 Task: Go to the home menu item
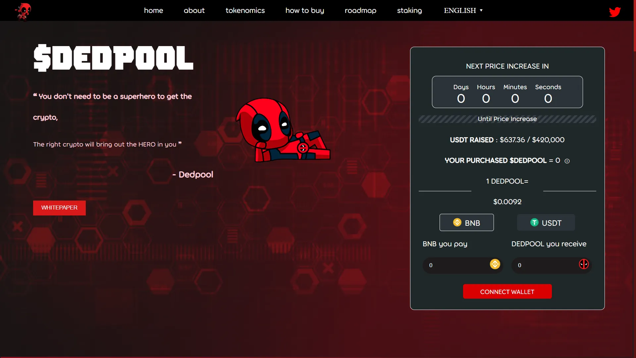pos(153,11)
